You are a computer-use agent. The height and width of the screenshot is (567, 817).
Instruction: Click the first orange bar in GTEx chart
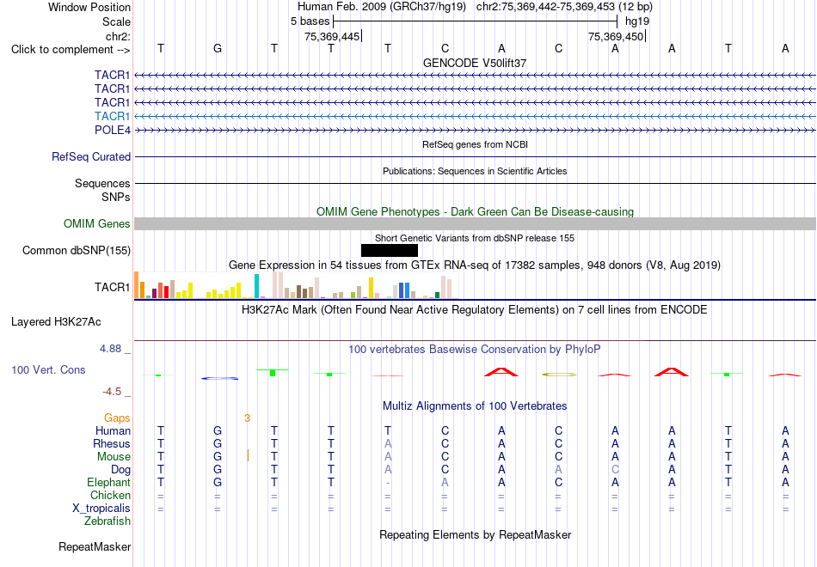[137, 285]
